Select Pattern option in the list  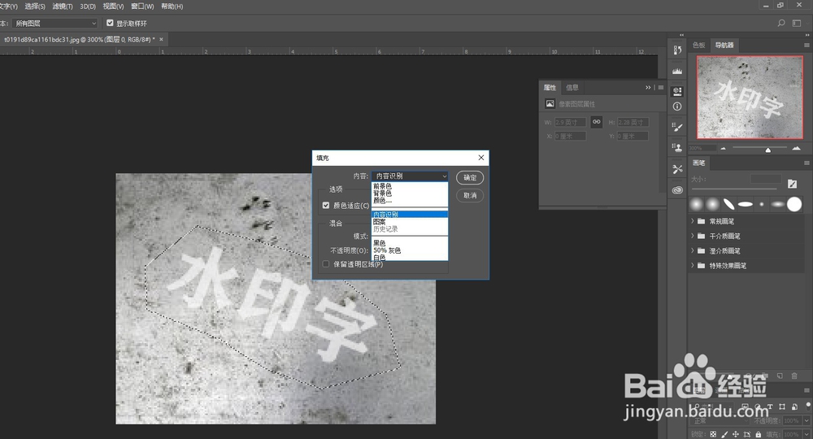pyautogui.click(x=410, y=221)
